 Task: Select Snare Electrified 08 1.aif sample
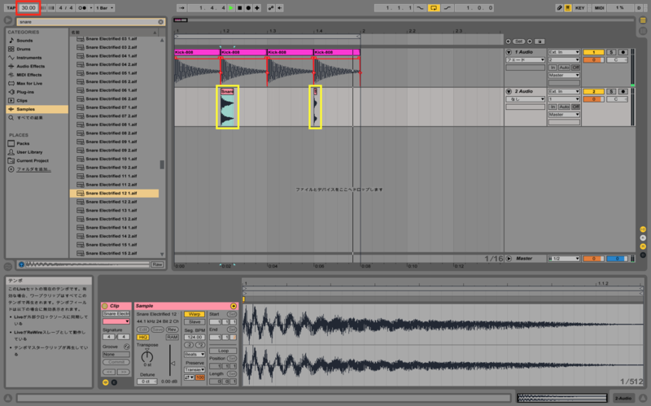pos(114,124)
